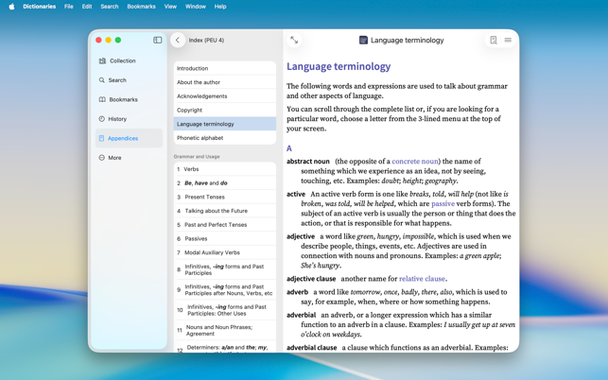Viewport: 608px width, 380px height.
Task: Open the Bookmarks menu in menu bar
Action: tap(141, 7)
